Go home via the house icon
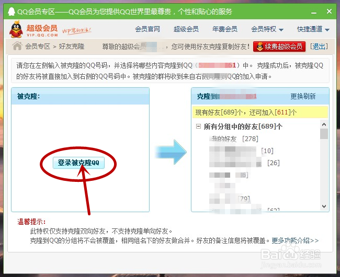 17,46
